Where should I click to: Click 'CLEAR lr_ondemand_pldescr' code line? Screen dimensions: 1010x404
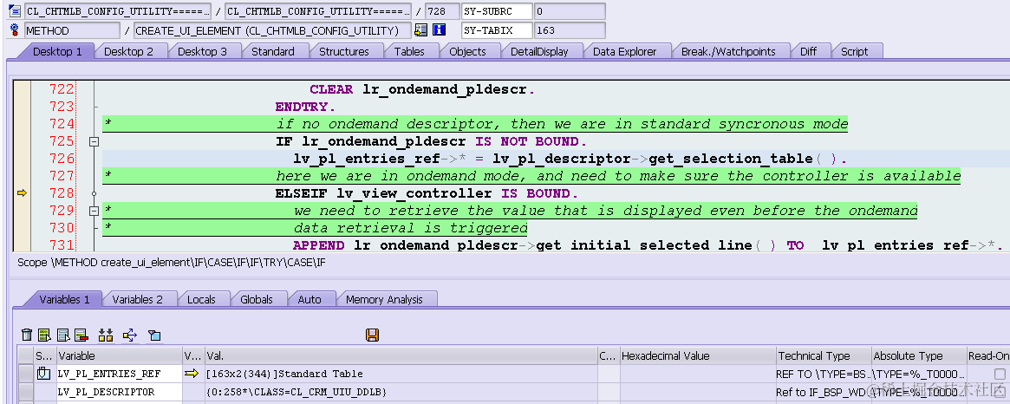[x=422, y=89]
